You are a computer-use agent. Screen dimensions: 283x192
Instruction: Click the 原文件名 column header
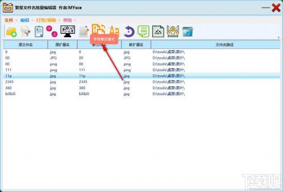click(26, 44)
